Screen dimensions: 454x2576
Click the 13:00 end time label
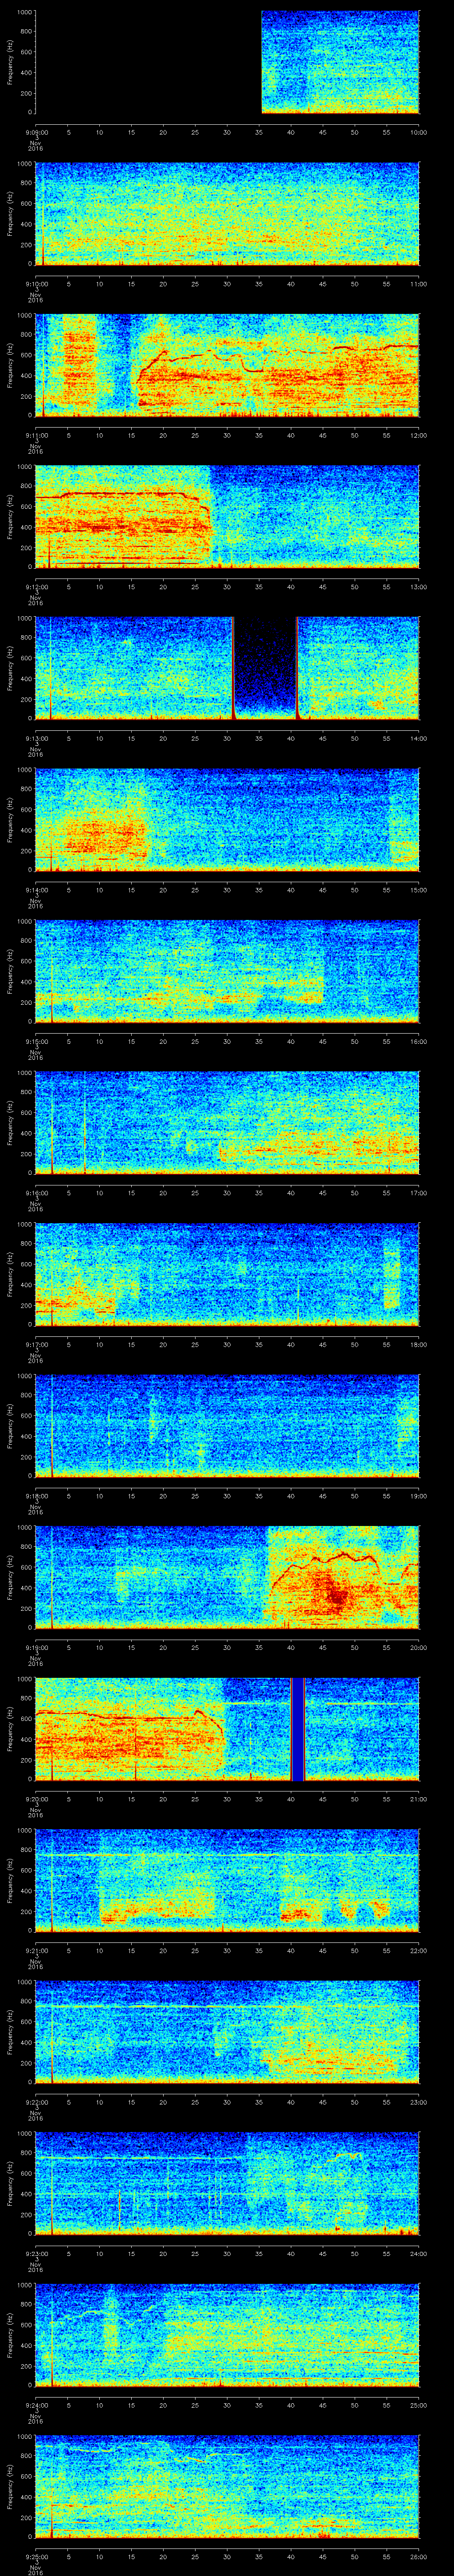tap(418, 587)
